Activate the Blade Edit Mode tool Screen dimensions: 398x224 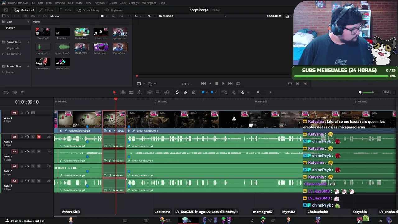131,92
